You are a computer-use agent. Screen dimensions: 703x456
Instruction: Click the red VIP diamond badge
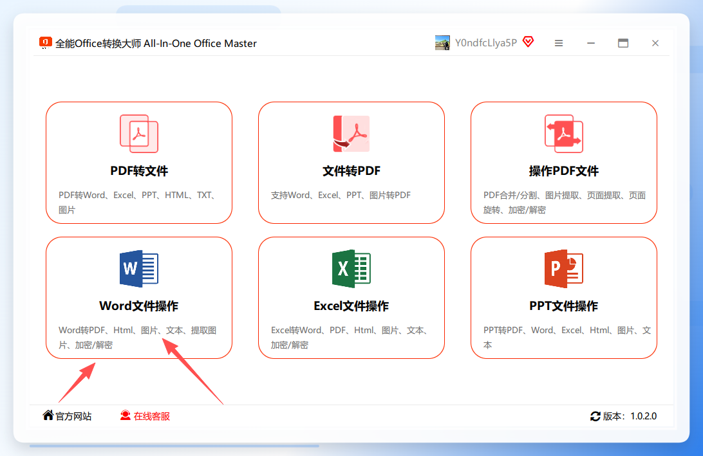(529, 42)
